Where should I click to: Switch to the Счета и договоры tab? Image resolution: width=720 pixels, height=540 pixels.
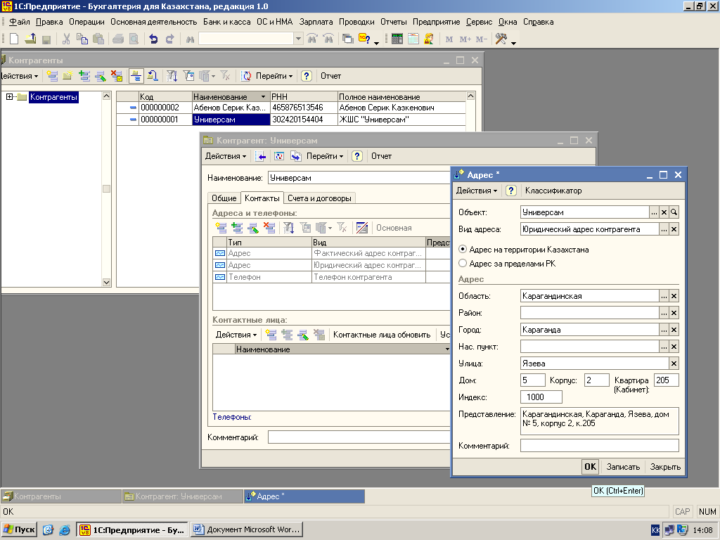tap(320, 198)
